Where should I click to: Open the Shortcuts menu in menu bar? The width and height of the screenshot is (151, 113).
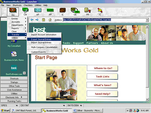17,5
